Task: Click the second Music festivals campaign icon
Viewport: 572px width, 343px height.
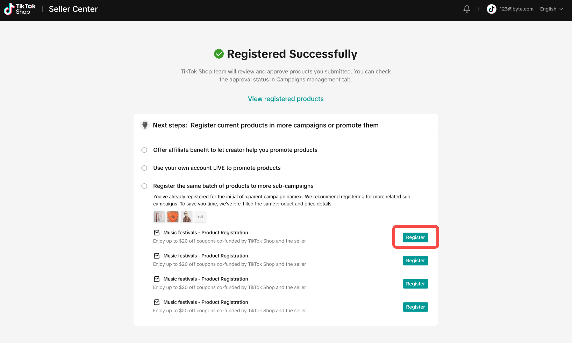Action: (x=157, y=256)
